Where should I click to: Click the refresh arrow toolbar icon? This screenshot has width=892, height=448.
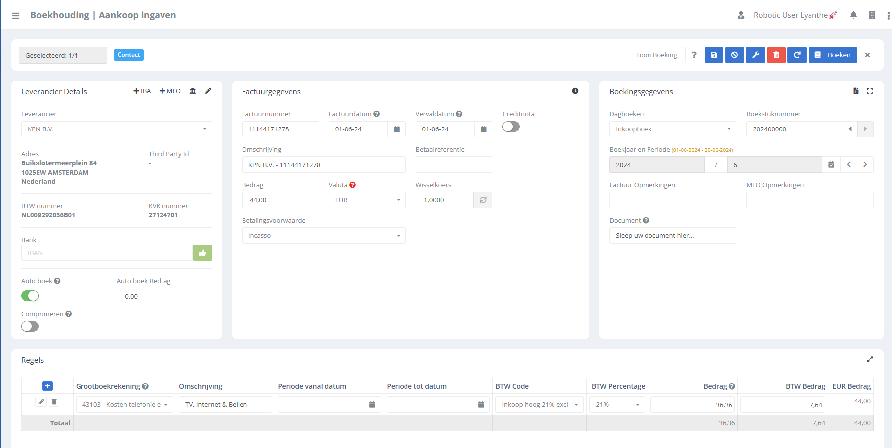(797, 55)
